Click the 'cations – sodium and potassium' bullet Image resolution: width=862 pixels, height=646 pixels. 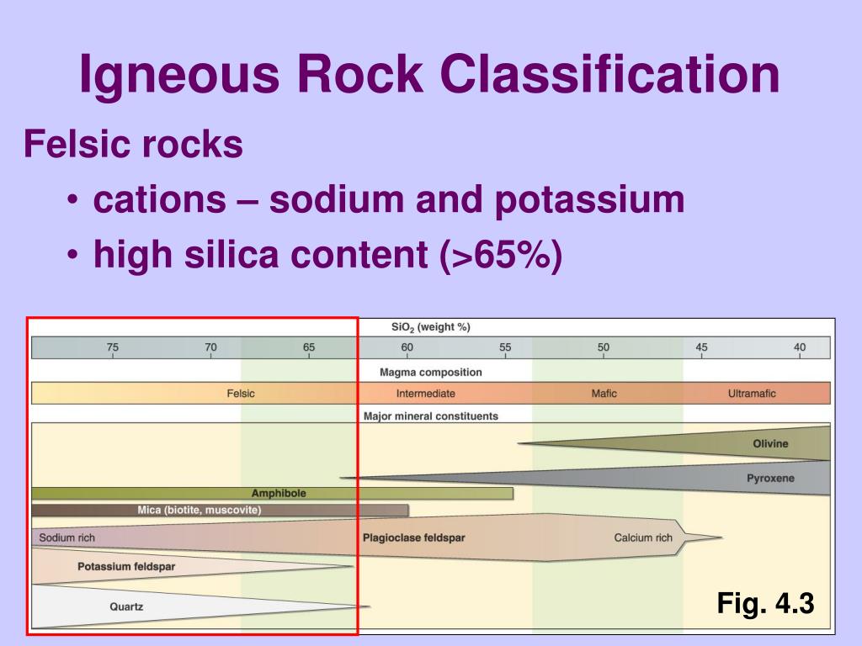[x=389, y=199]
